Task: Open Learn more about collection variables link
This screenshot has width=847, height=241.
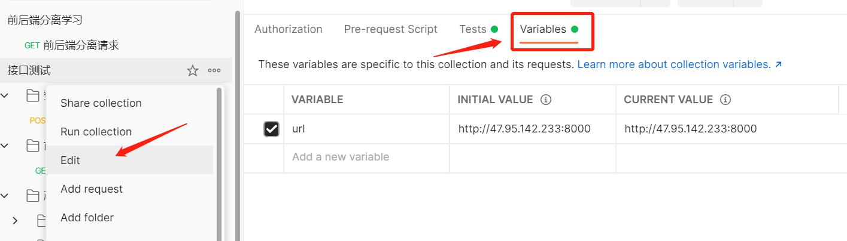Action: click(673, 64)
